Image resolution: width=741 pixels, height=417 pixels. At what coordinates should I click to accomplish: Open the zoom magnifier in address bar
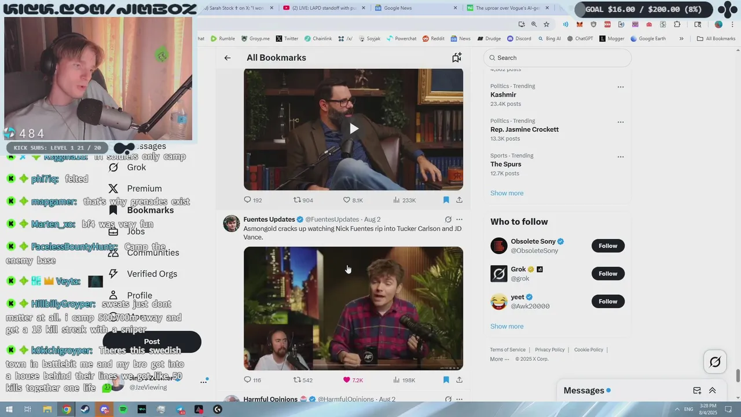click(x=534, y=24)
